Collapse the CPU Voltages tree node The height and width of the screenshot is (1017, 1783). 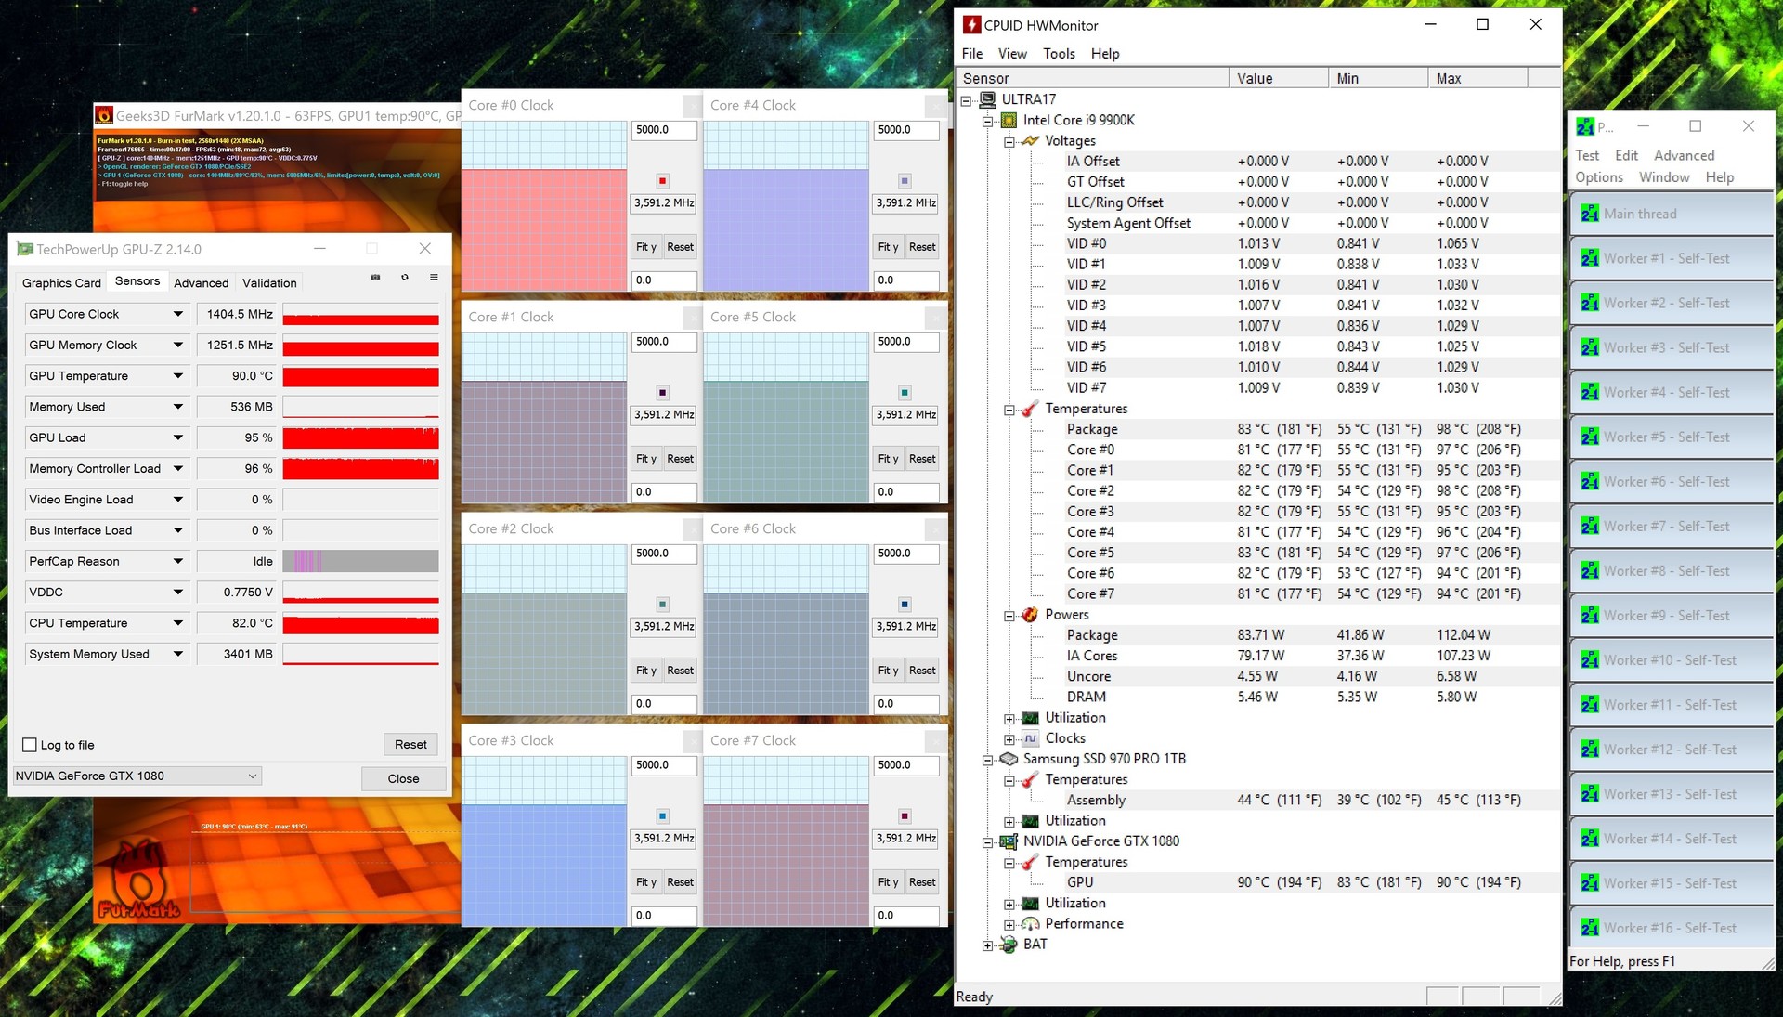[1009, 141]
